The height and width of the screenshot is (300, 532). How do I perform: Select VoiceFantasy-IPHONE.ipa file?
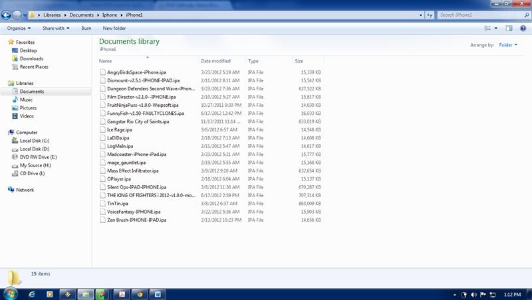pyautogui.click(x=134, y=212)
